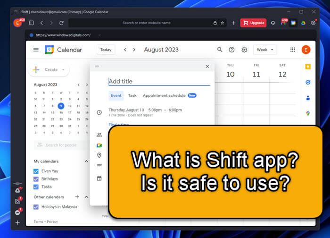Image resolution: width=330 pixels, height=238 pixels.
Task: Close the event creation dialog
Action: pyautogui.click(x=207, y=67)
